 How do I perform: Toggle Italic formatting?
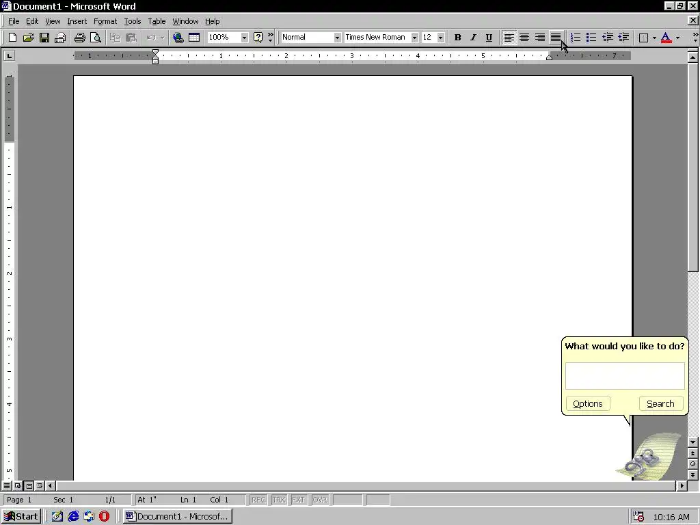473,38
